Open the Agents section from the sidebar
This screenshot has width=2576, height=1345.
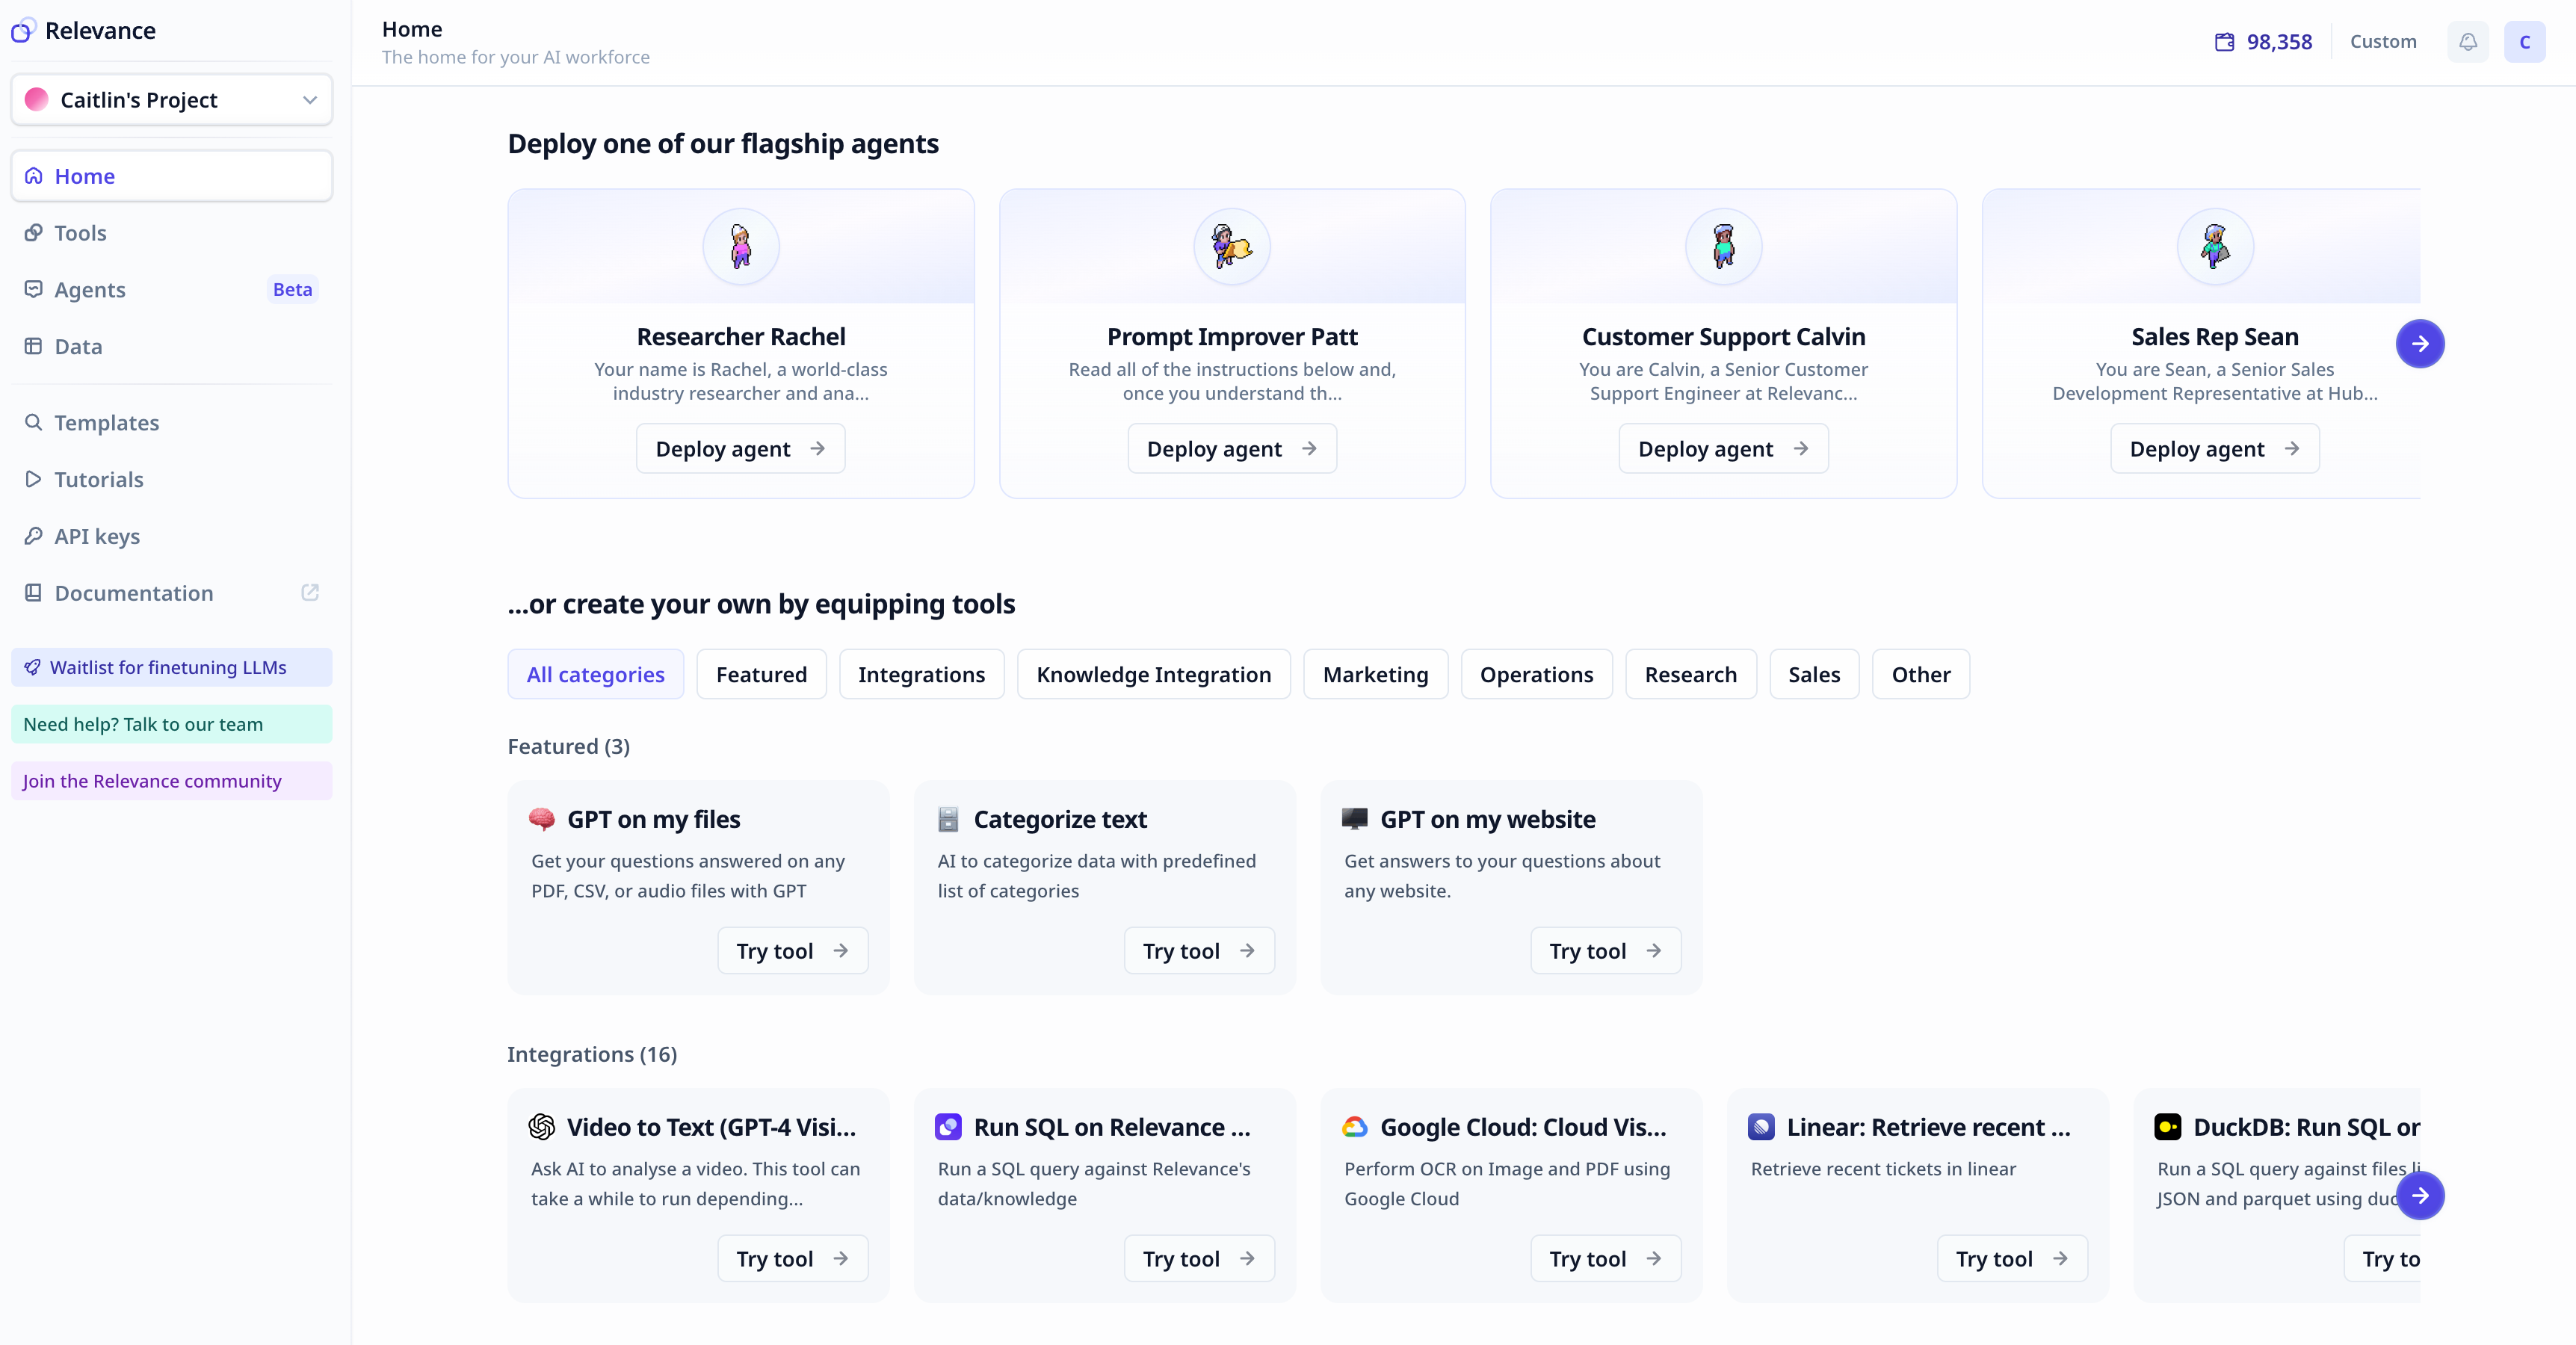pos(90,290)
